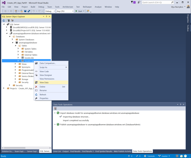Choose Properties from context menu

51,98
